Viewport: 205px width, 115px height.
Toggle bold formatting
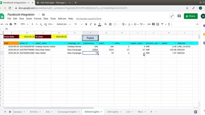[x=86, y=24]
